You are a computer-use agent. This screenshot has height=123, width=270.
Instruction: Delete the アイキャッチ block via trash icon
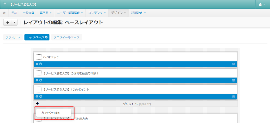click(x=234, y=64)
